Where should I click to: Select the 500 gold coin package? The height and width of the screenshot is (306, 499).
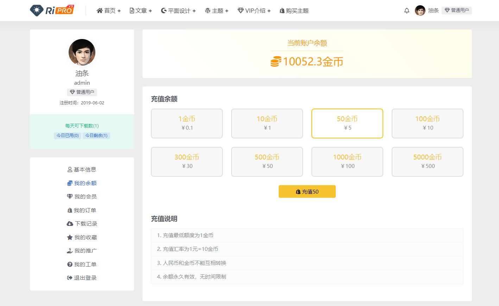tap(267, 162)
